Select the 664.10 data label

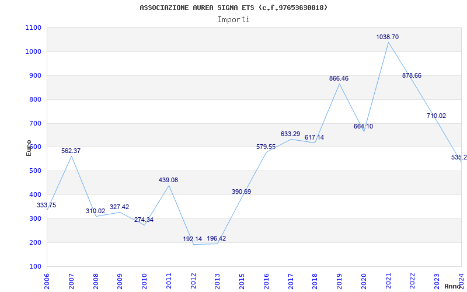(363, 126)
